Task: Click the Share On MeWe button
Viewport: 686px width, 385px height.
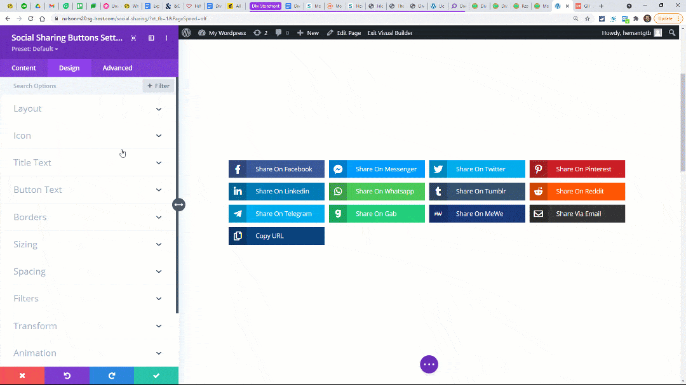Action: pyautogui.click(x=477, y=214)
